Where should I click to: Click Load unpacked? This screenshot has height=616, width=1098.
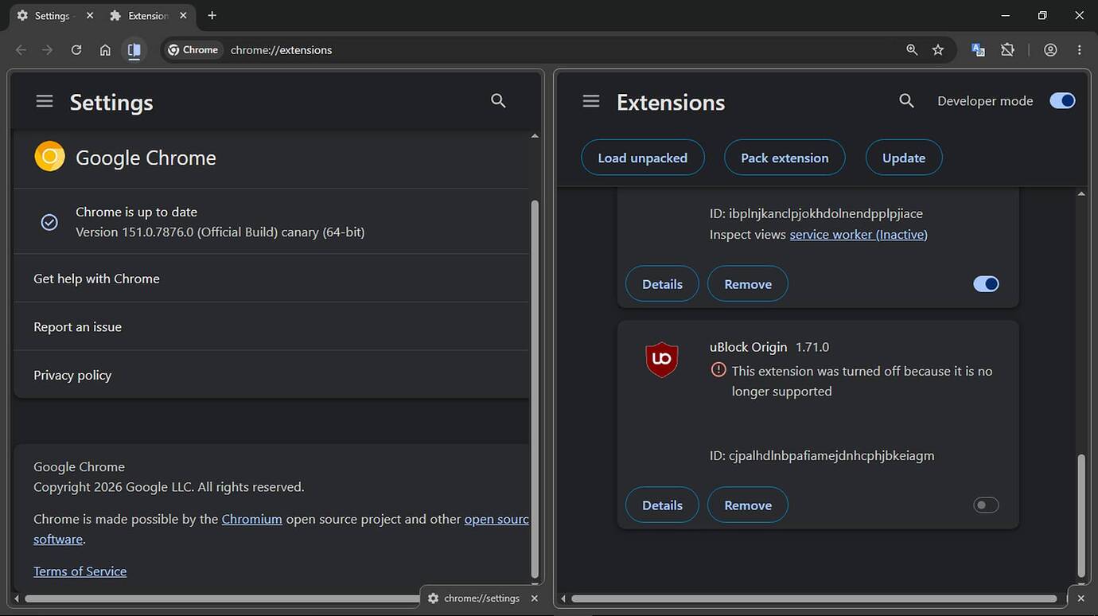643,158
